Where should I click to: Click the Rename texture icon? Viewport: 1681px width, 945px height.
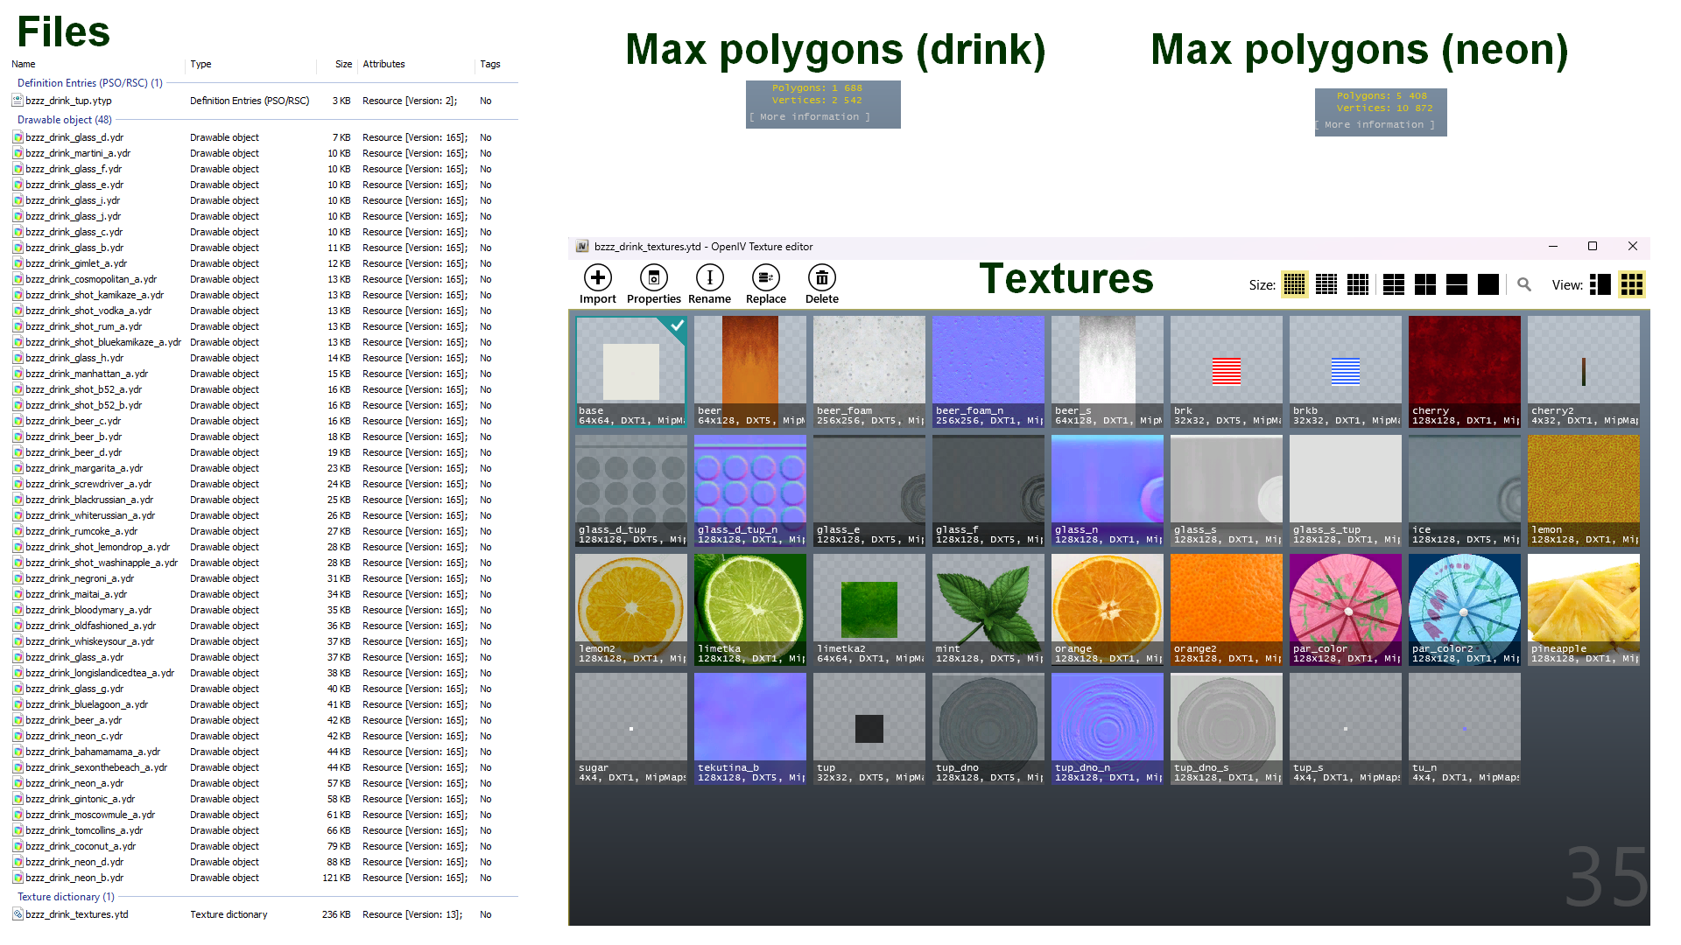pos(710,278)
